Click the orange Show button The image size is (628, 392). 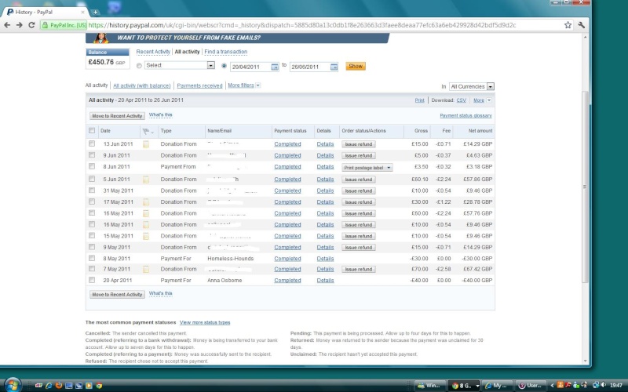pos(356,66)
